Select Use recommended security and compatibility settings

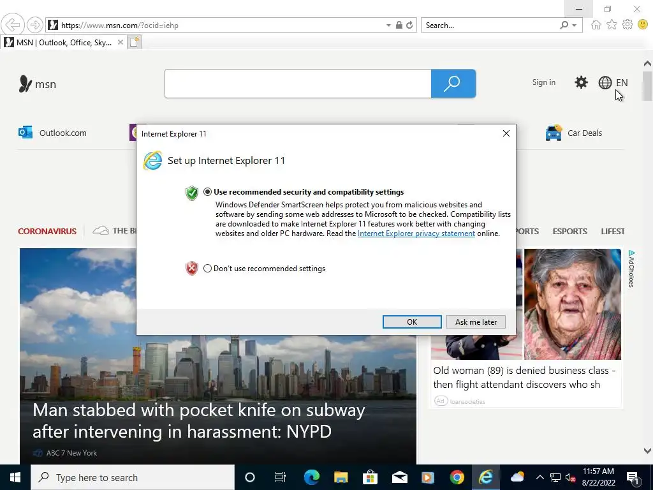207,192
